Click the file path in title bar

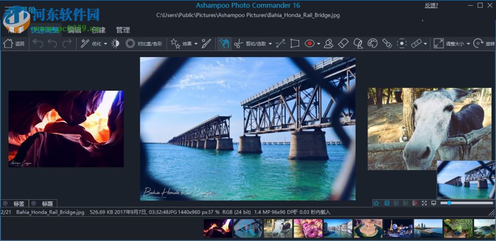click(248, 15)
